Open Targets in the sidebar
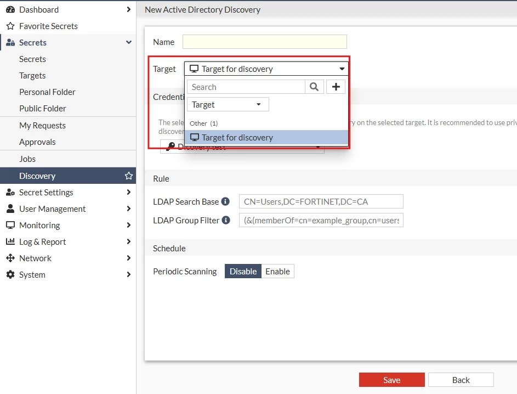 [x=32, y=76]
